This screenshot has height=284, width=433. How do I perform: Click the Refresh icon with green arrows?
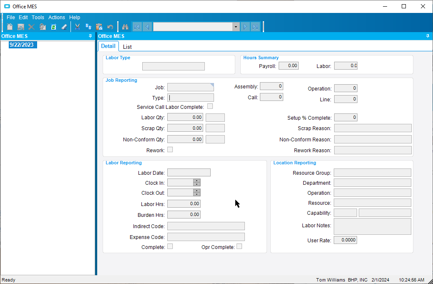53,27
